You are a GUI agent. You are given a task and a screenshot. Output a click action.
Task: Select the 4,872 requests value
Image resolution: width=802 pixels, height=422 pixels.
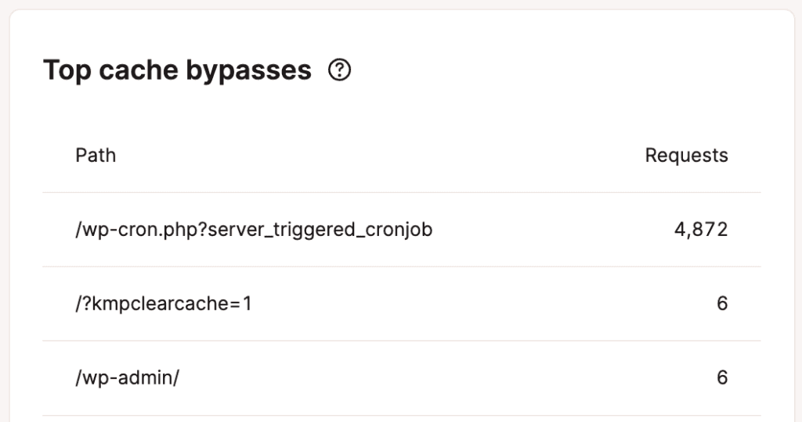click(701, 230)
